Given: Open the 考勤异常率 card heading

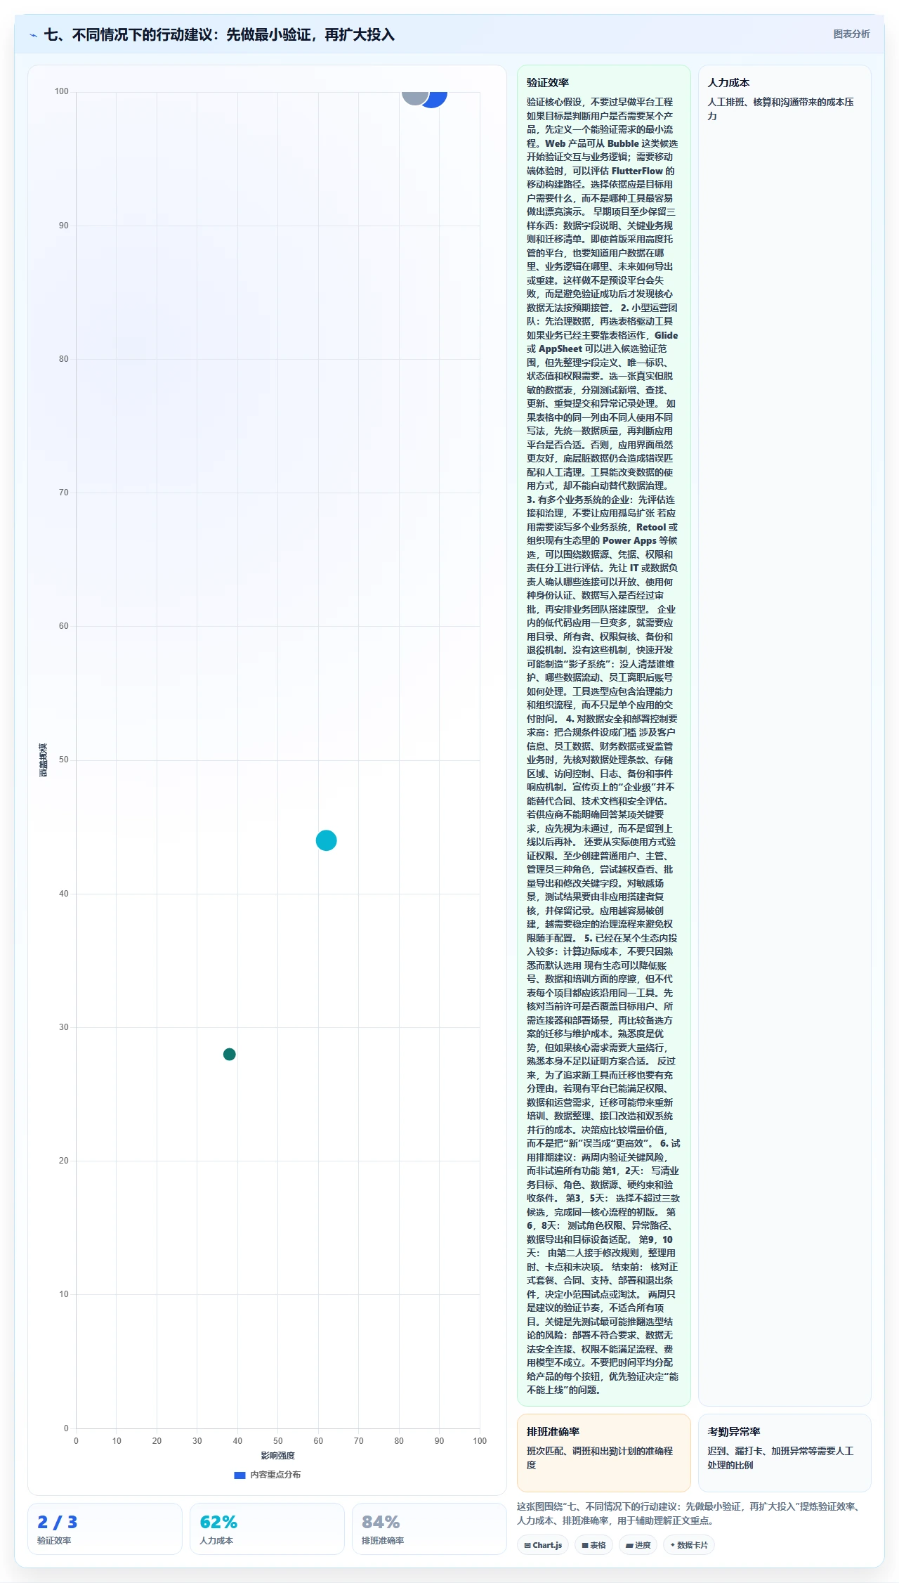Looking at the screenshot, I should [x=734, y=1431].
